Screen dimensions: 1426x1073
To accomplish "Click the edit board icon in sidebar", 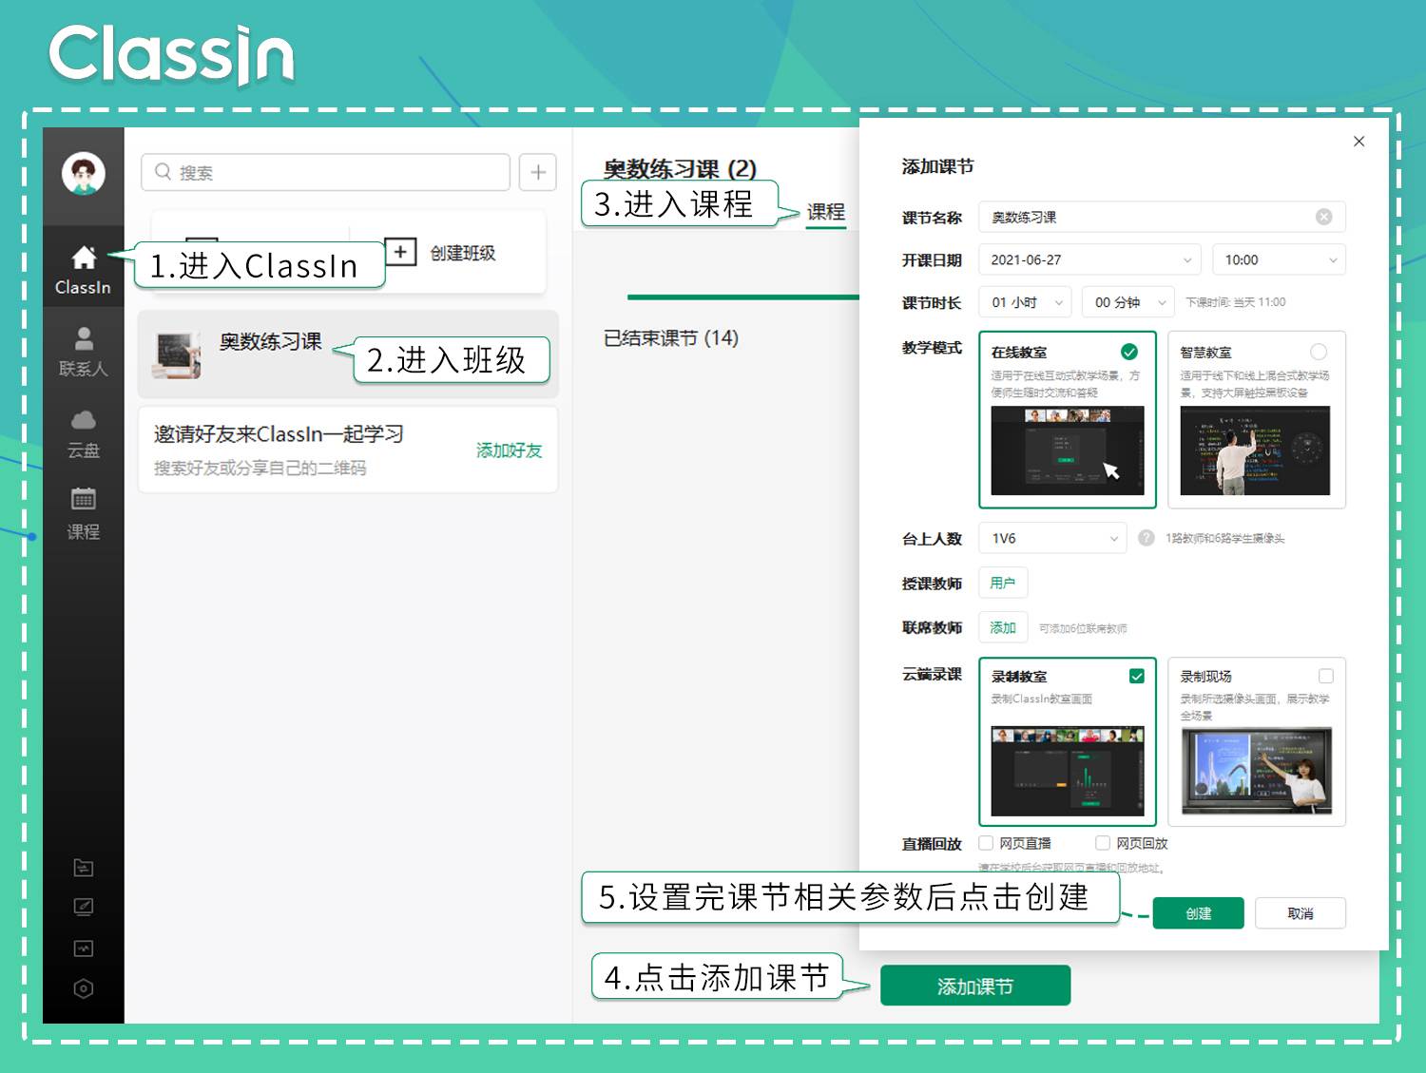I will [84, 908].
